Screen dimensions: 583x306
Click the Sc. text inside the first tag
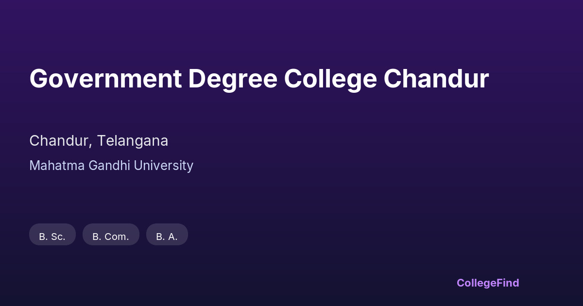[58, 237]
